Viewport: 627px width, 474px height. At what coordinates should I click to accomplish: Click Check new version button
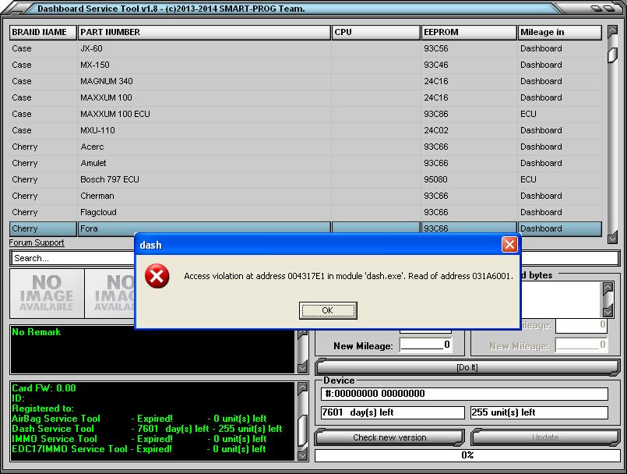pyautogui.click(x=389, y=437)
